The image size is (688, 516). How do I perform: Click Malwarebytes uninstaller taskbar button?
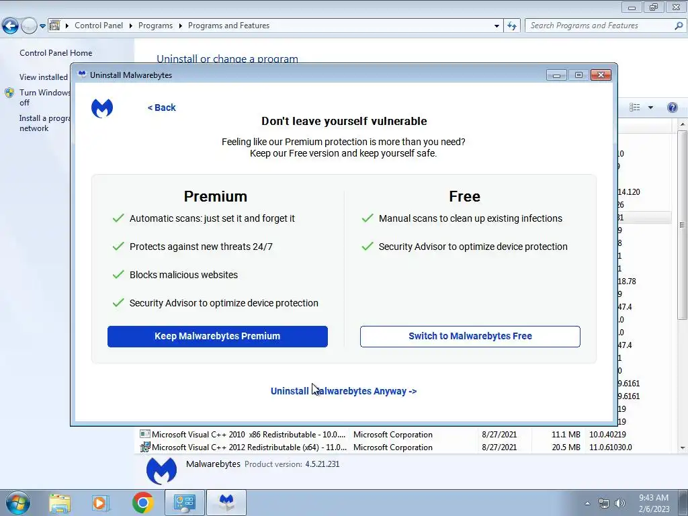[x=226, y=503]
